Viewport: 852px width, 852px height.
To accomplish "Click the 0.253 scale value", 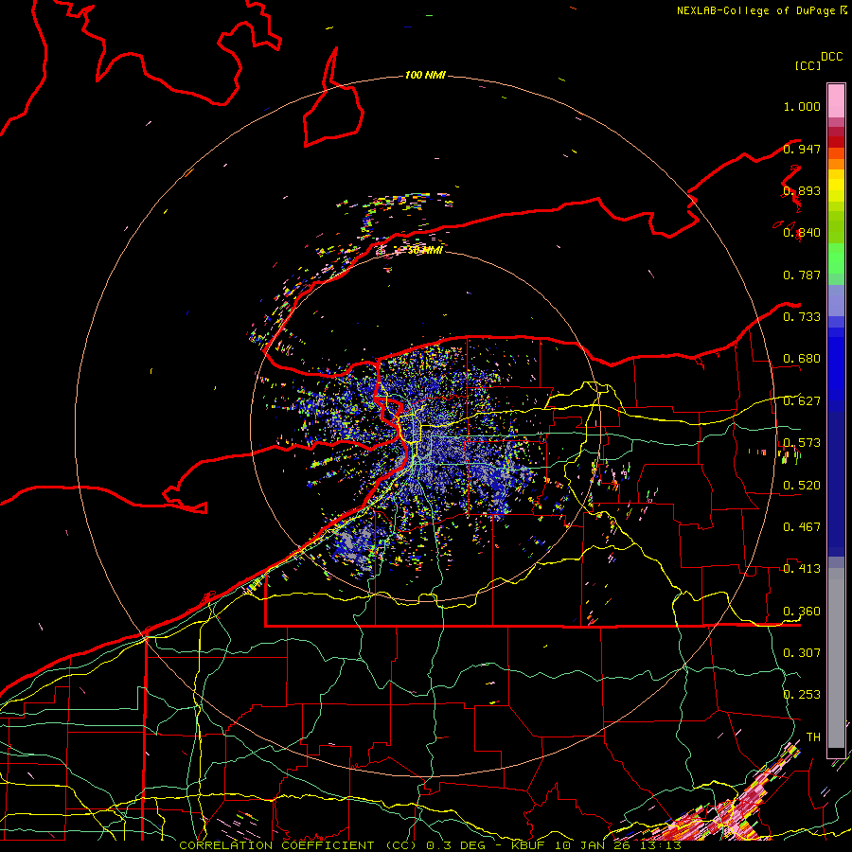I will [802, 695].
